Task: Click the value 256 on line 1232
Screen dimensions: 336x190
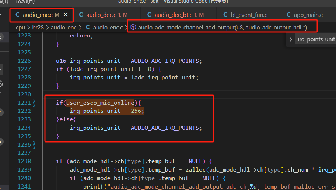Action: tap(136, 111)
